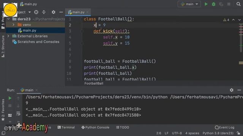Open the 7: Structure tool window tab

[x=3, y=46]
